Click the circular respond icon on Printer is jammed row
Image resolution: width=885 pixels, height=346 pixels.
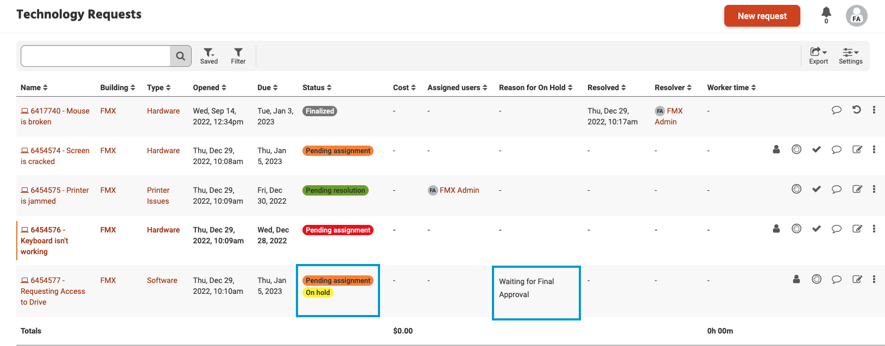(x=796, y=189)
